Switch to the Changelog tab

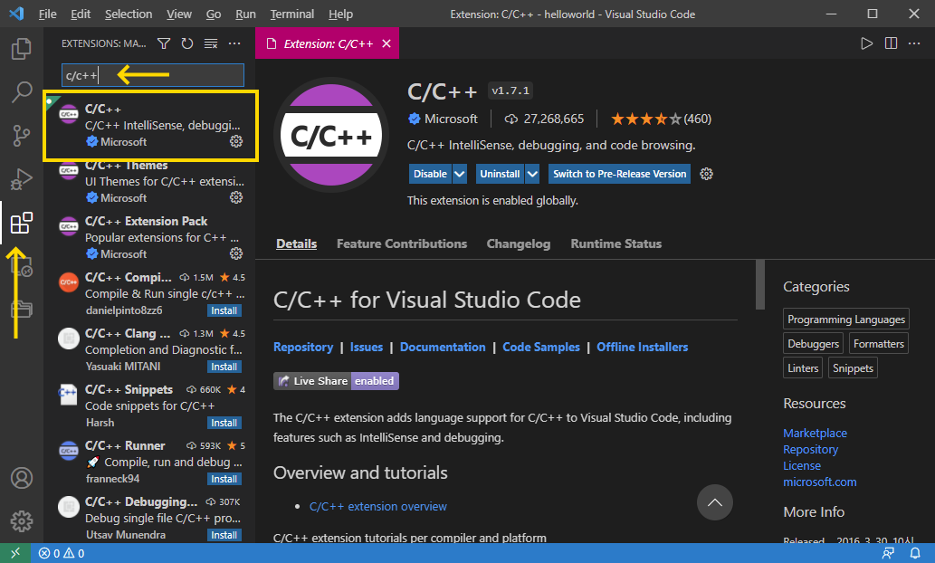point(518,243)
